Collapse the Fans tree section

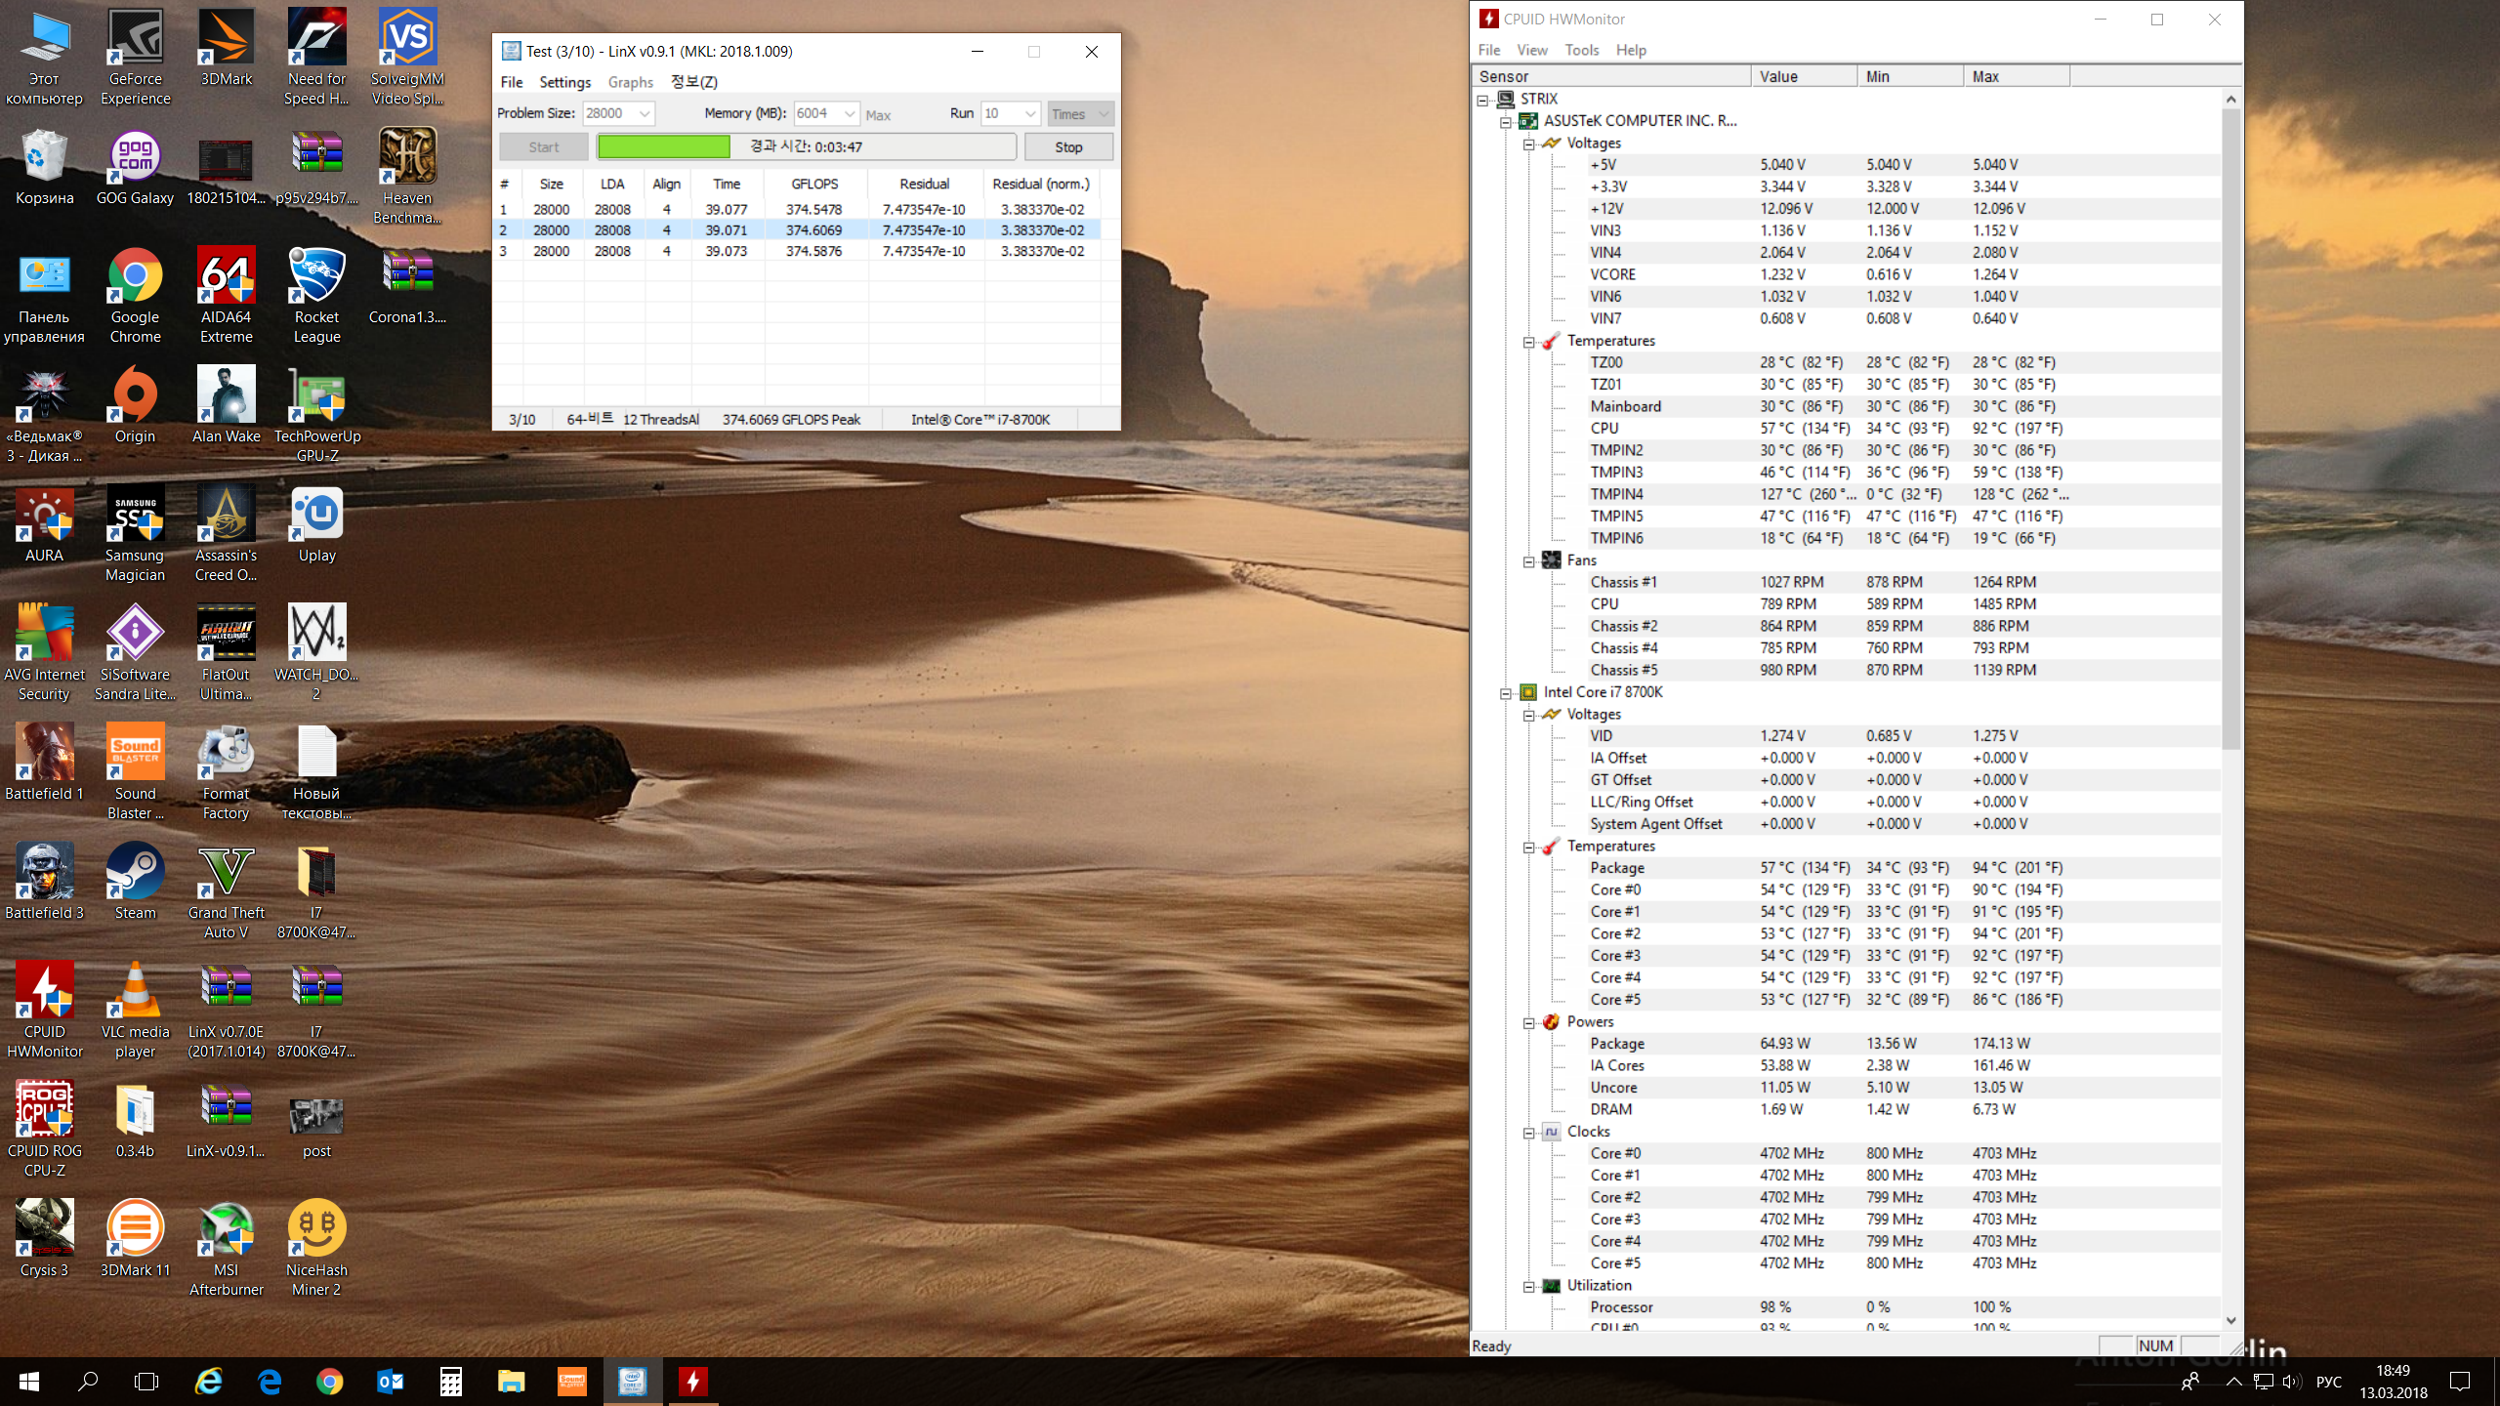tap(1529, 561)
